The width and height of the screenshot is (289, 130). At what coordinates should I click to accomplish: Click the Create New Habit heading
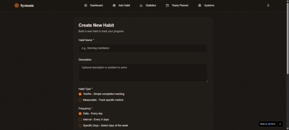[96, 25]
